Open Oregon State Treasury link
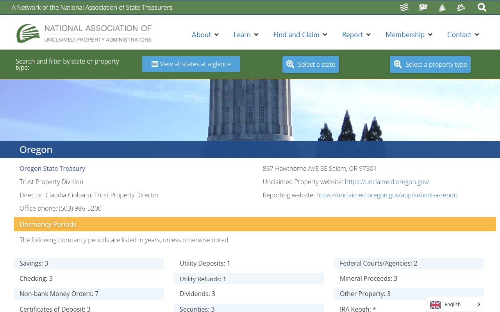This screenshot has height=312, width=500. pyautogui.click(x=52, y=168)
